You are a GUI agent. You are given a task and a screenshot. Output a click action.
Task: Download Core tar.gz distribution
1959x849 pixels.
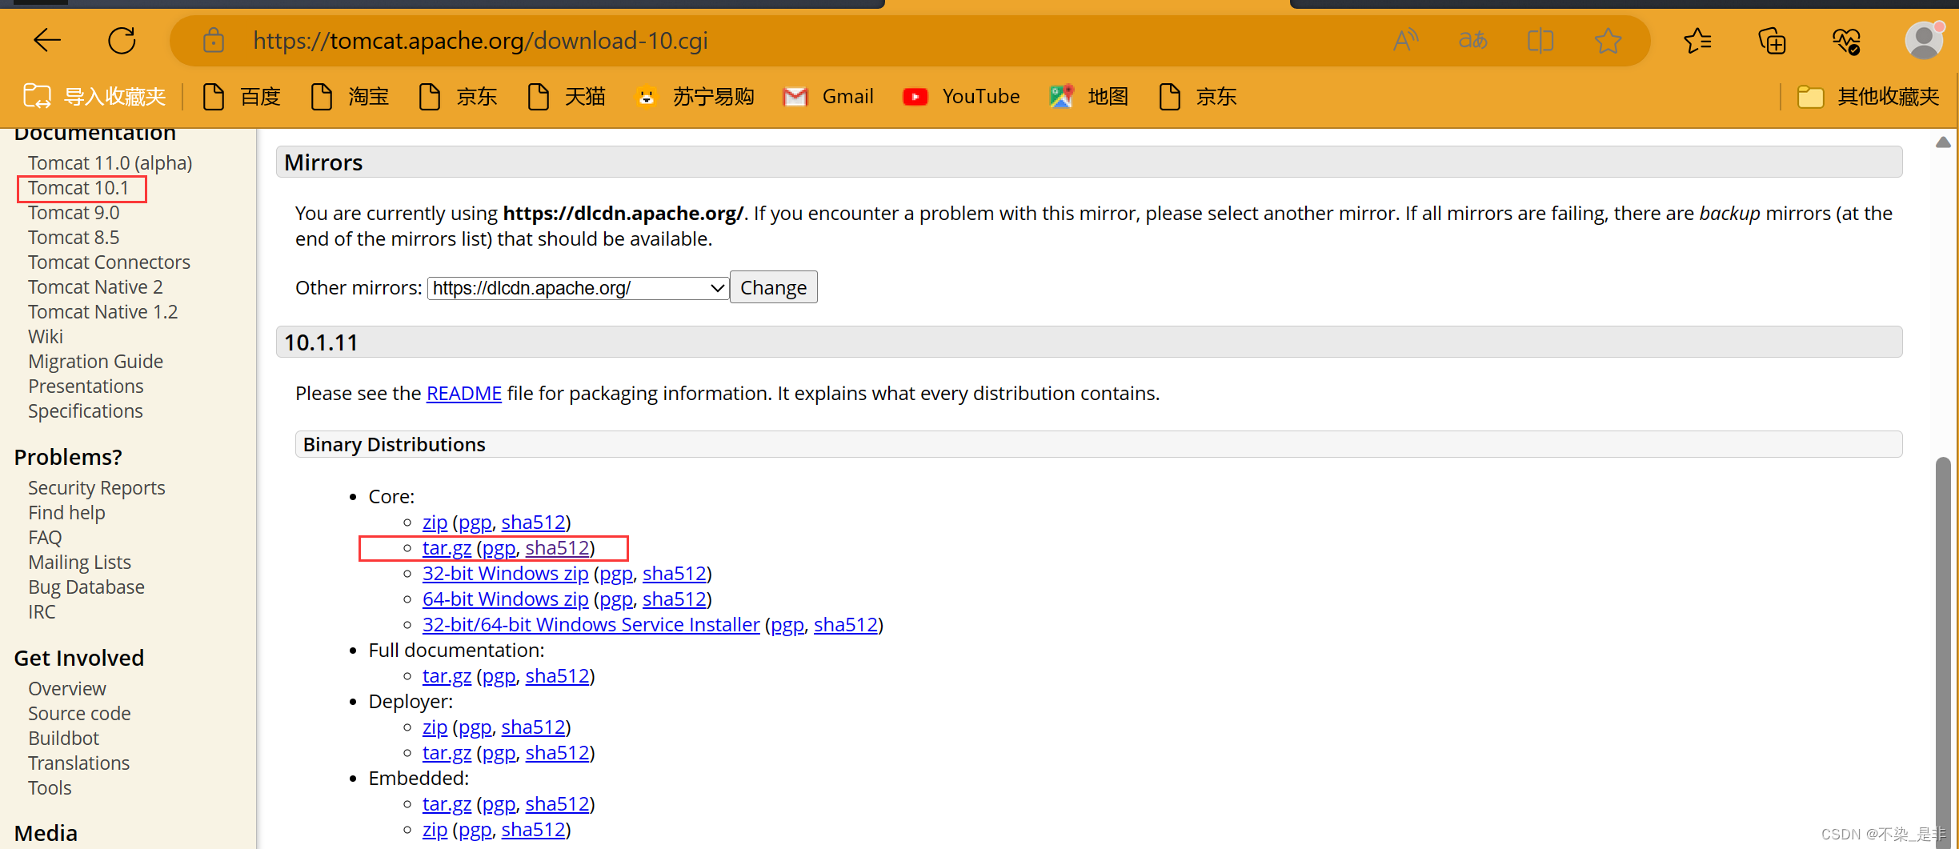[447, 548]
